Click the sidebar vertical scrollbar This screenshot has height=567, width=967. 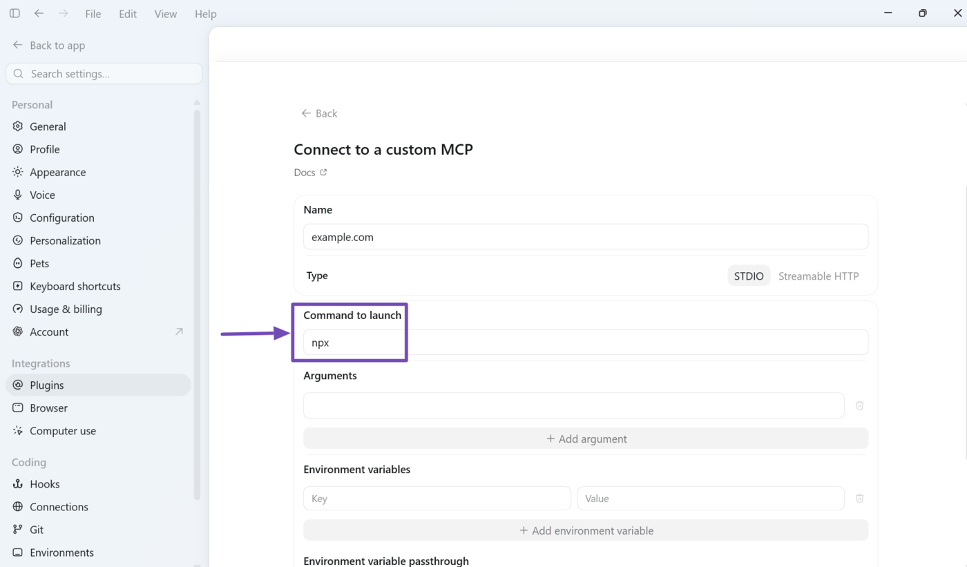tap(197, 304)
